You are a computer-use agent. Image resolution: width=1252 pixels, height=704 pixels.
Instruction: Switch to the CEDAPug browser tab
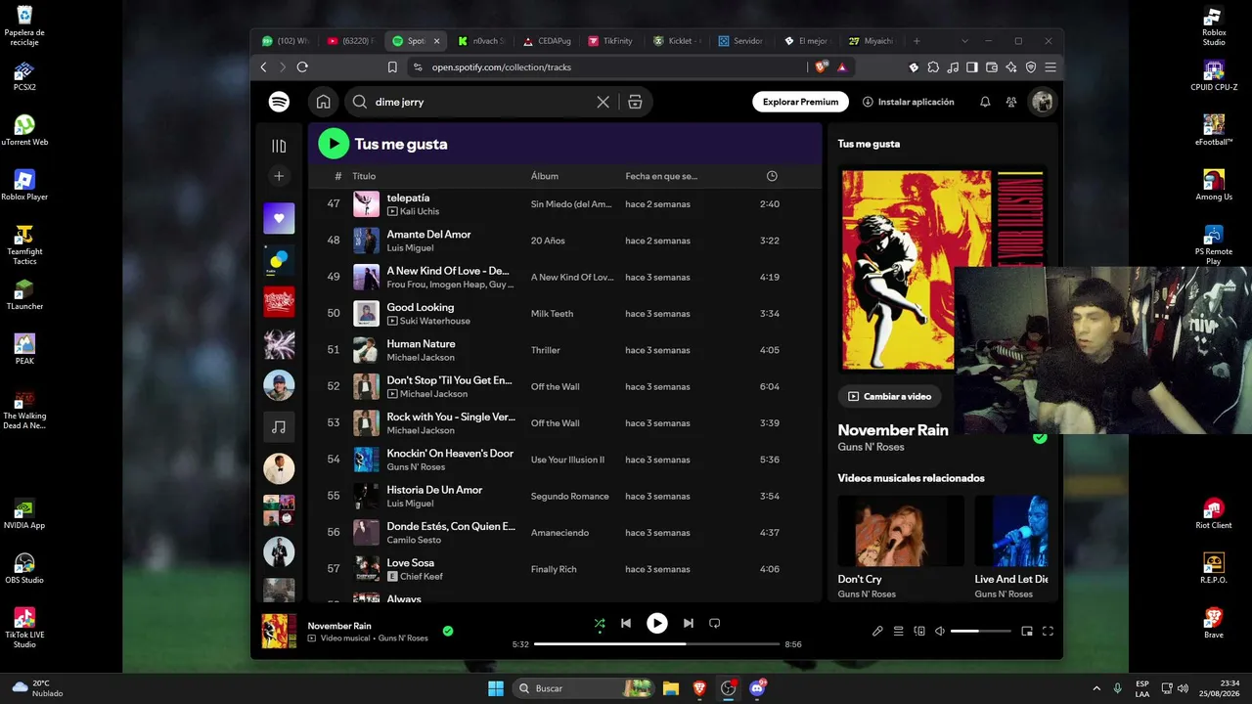547,41
